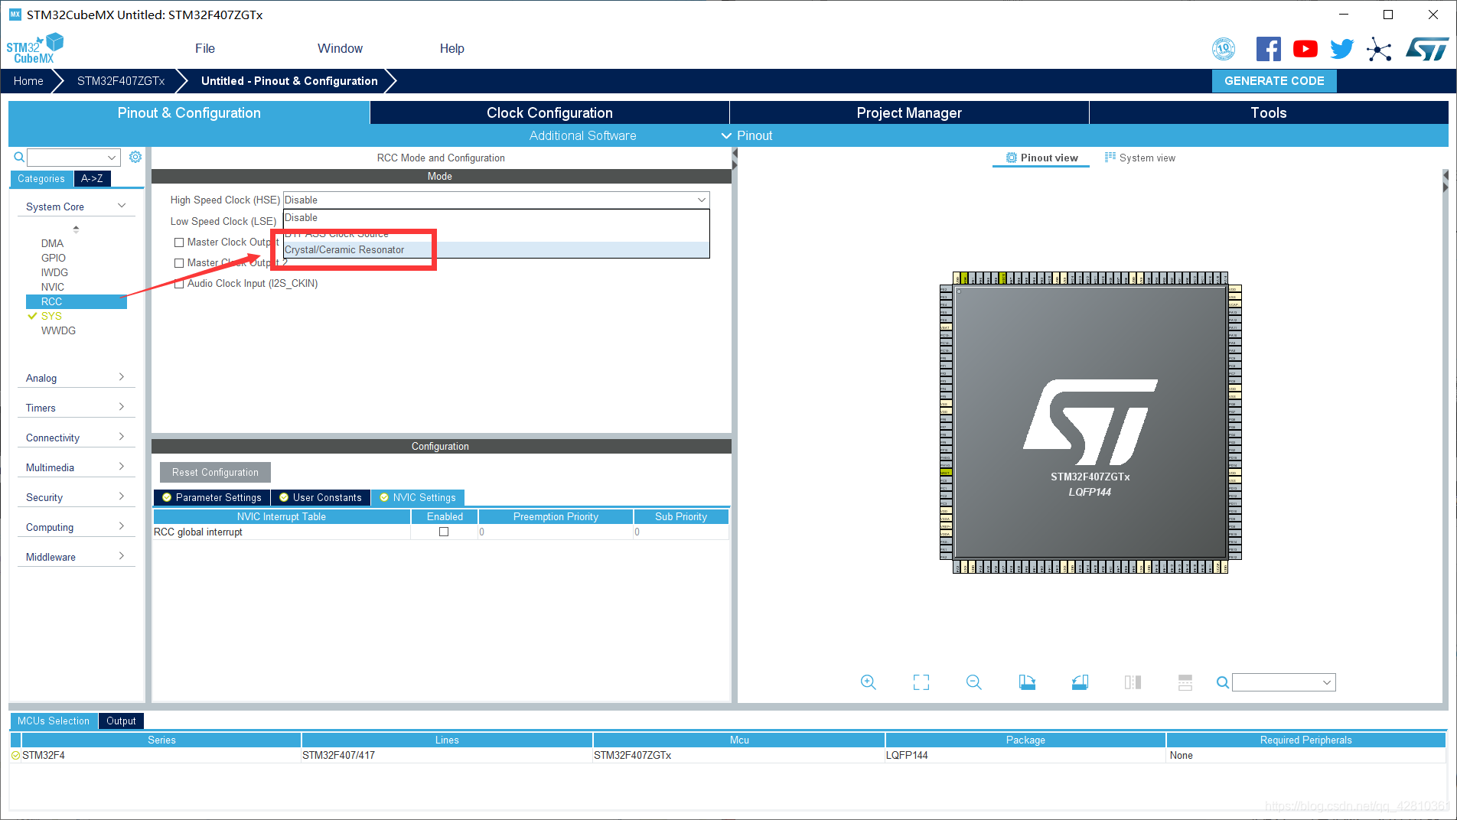Click the peripheral search magnifier icon
1457x820 pixels.
(19, 157)
